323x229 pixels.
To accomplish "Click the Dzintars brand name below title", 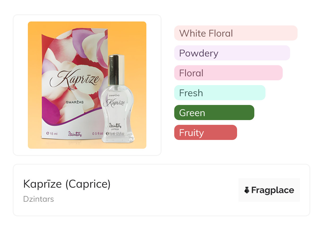I will [38, 199].
